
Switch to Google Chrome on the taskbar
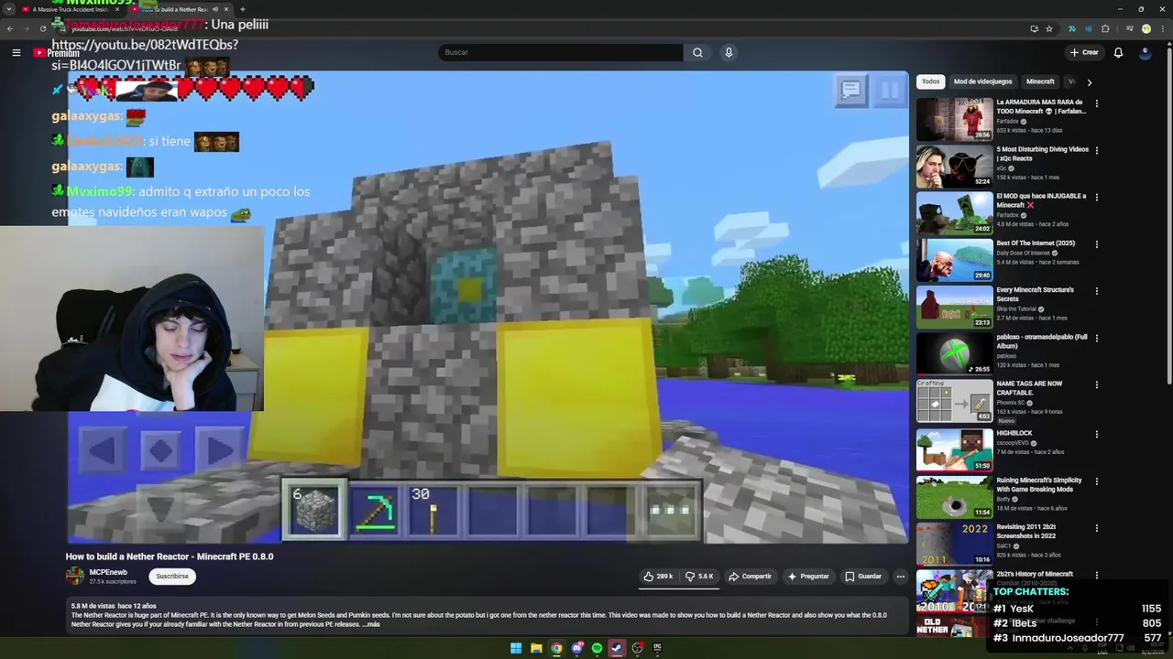click(556, 648)
